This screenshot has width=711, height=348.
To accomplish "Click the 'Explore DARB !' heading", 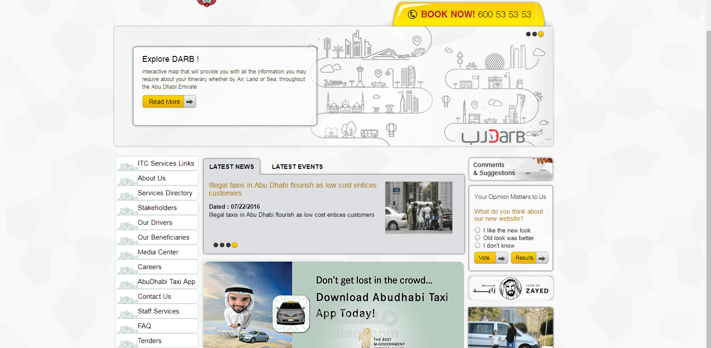I will (x=171, y=59).
